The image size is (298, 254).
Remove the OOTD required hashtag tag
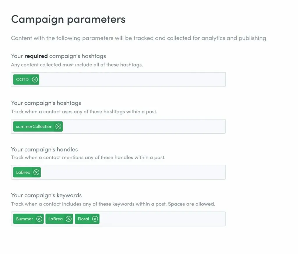coord(35,80)
